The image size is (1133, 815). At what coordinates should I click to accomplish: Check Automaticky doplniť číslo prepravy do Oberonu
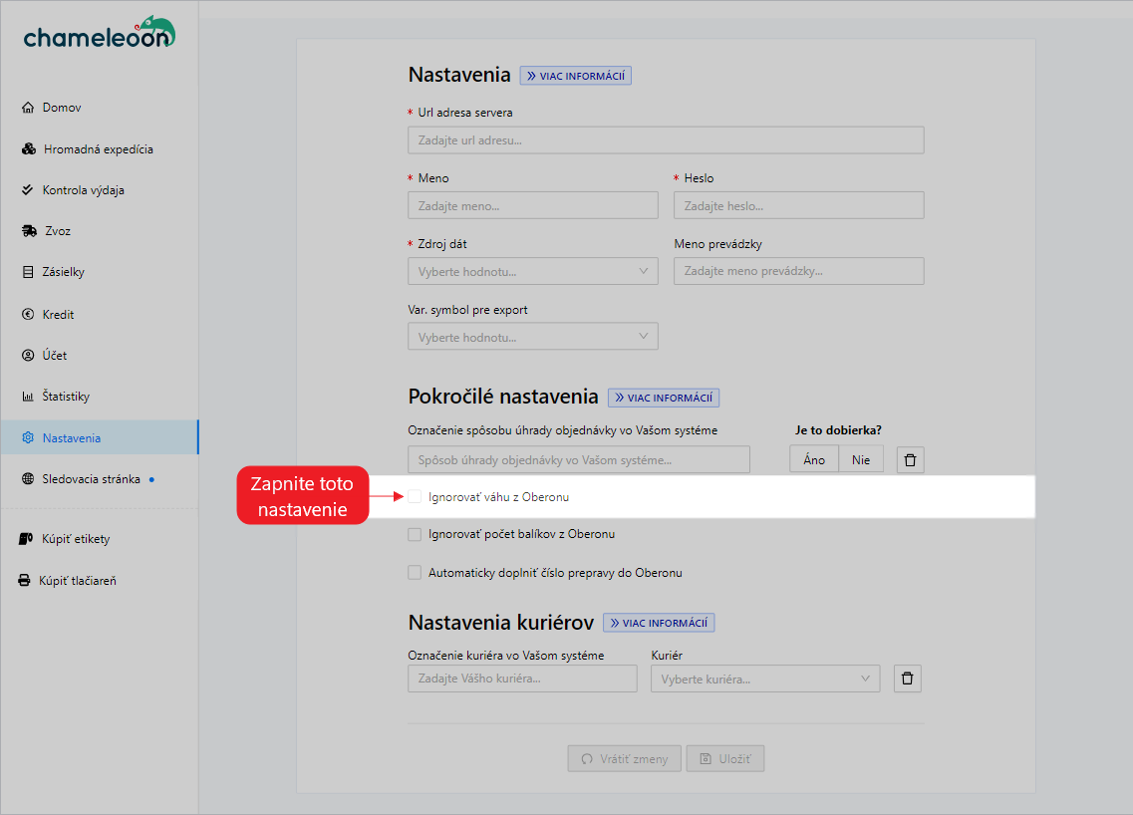(x=415, y=573)
